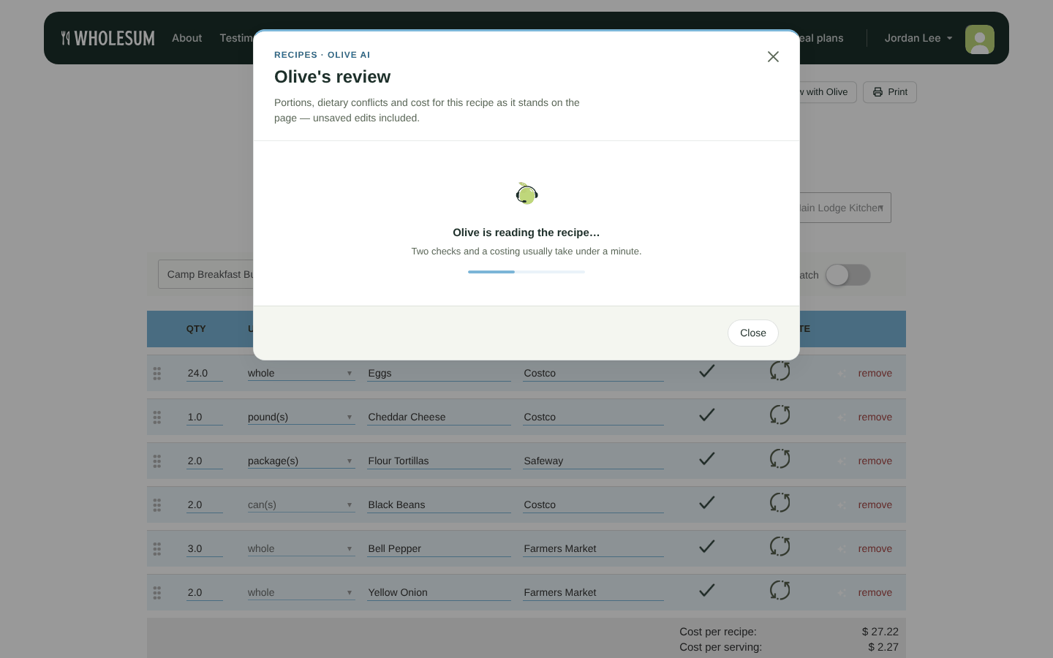Click the Close button in the review dialog
Image resolution: width=1053 pixels, height=658 pixels.
coord(753,333)
